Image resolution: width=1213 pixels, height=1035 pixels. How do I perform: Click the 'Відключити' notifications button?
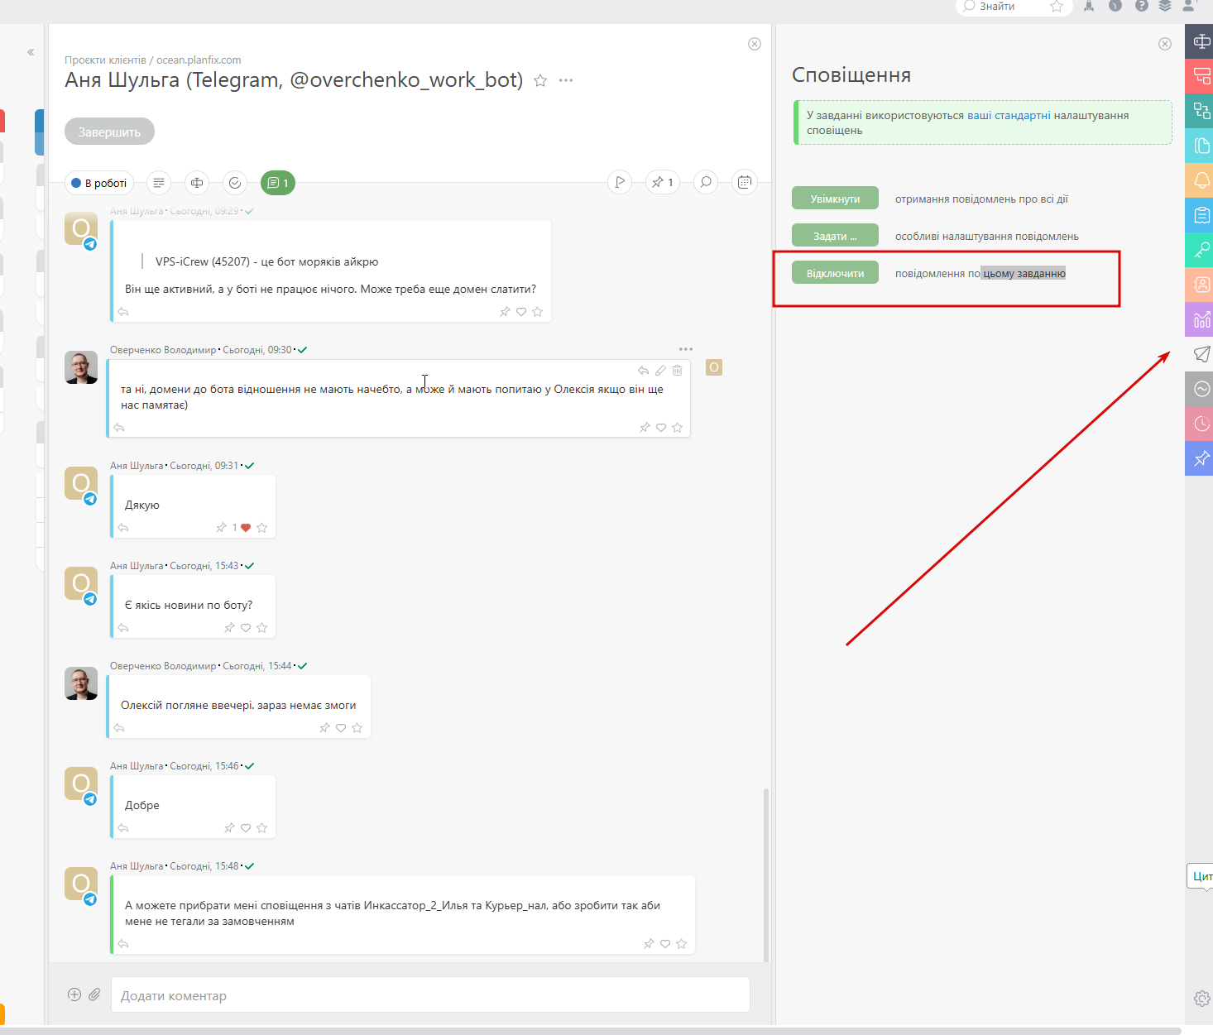[835, 273]
